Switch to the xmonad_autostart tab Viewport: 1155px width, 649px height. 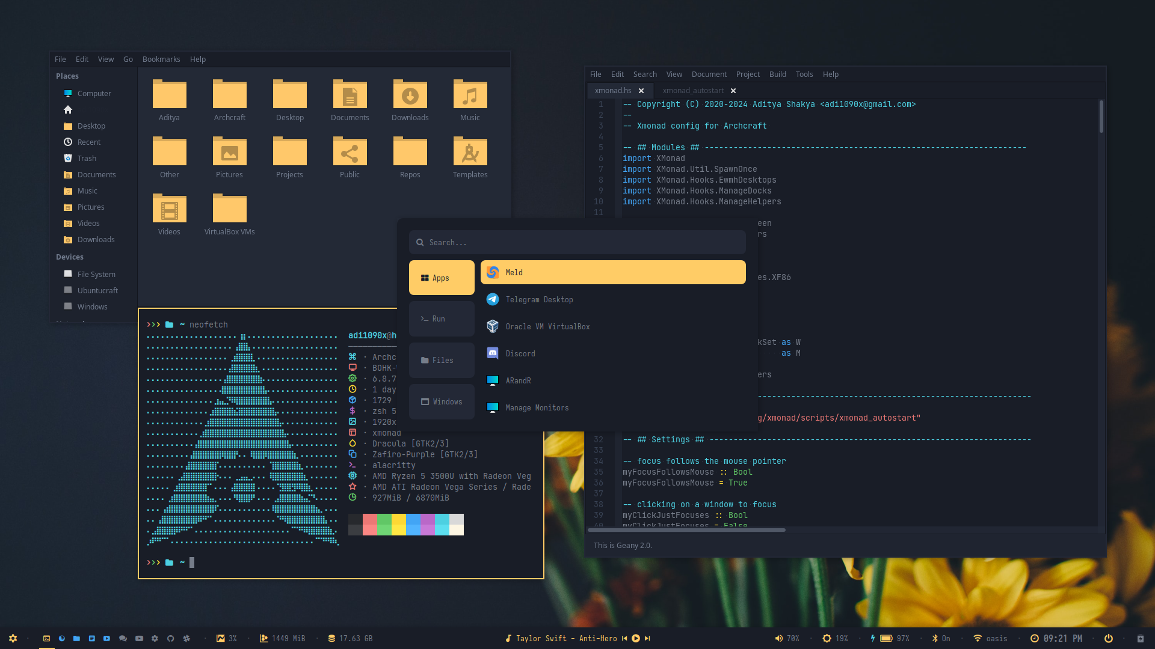pyautogui.click(x=693, y=90)
